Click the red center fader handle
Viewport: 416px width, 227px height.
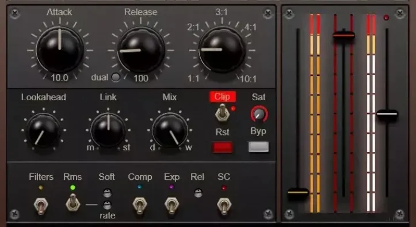click(x=344, y=35)
